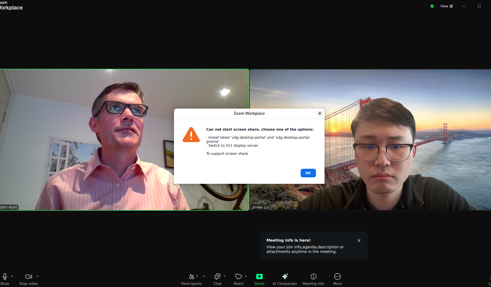Viewport: 491px width, 287px height.
Task: Check the green encryption shield icon
Action: pos(432,6)
